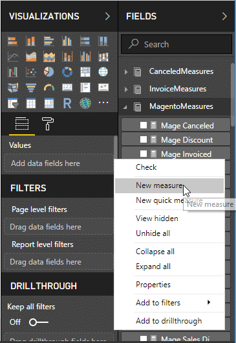Viewport: 236px width, 343px height.
Task: Toggle the Keep all filters switch
Action: click(x=39, y=322)
